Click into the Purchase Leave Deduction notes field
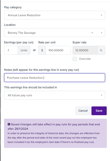This screenshot has height=161, width=110. tap(55, 78)
